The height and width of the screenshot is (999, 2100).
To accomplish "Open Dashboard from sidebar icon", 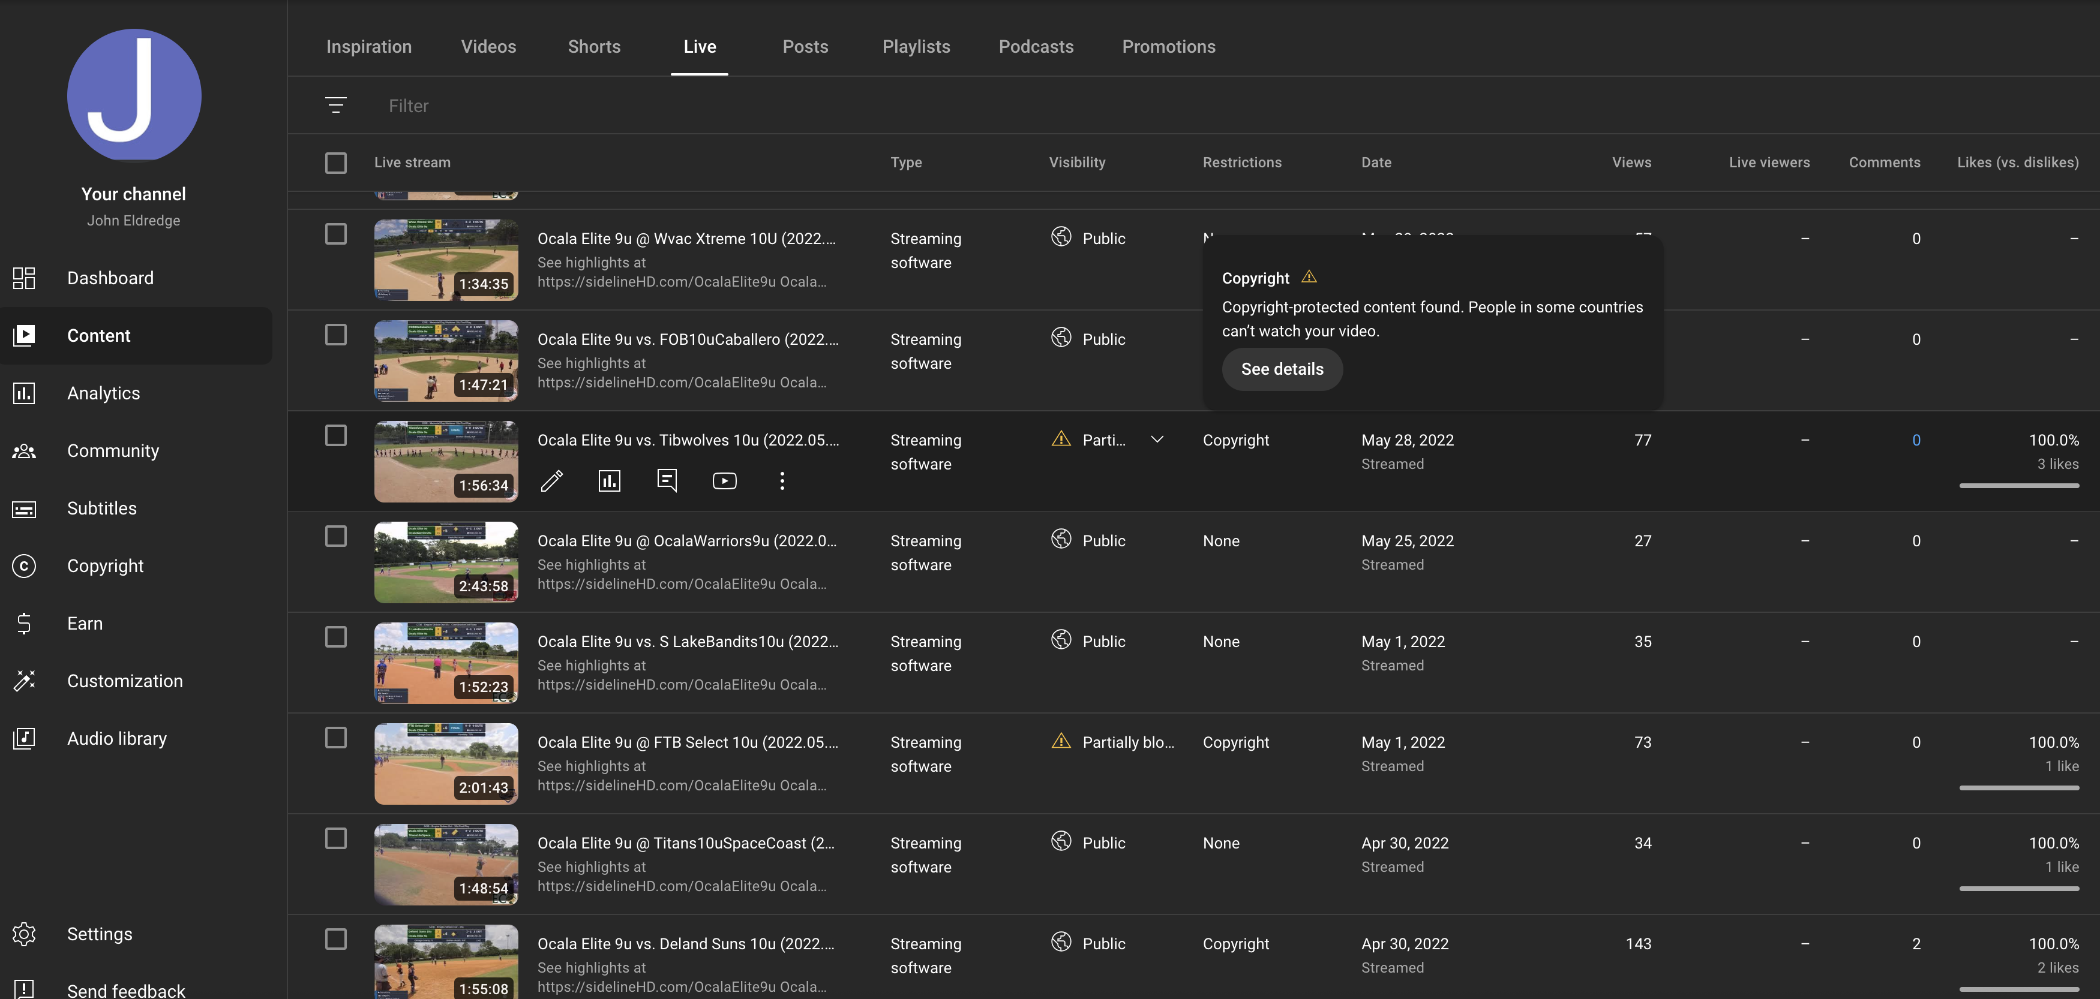I will tap(25, 278).
